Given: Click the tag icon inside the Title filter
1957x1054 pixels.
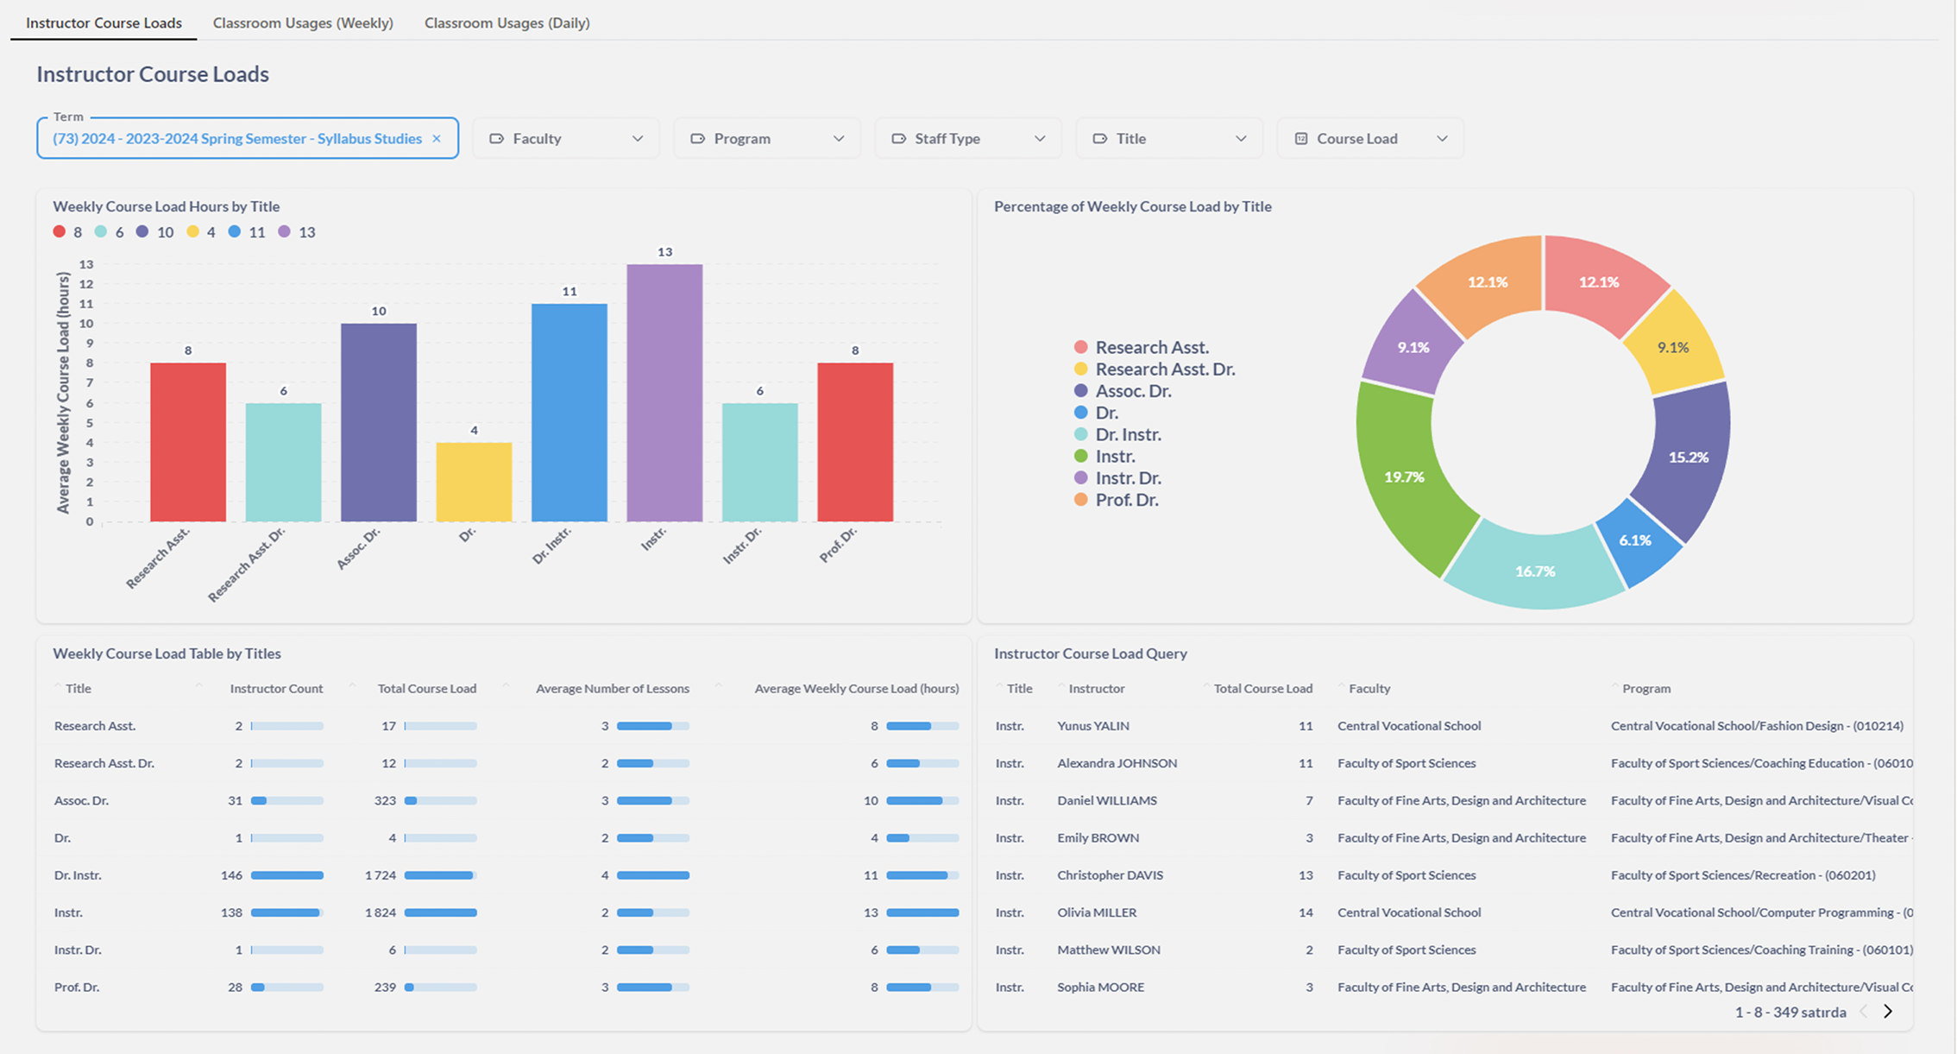Looking at the screenshot, I should coord(1099,138).
